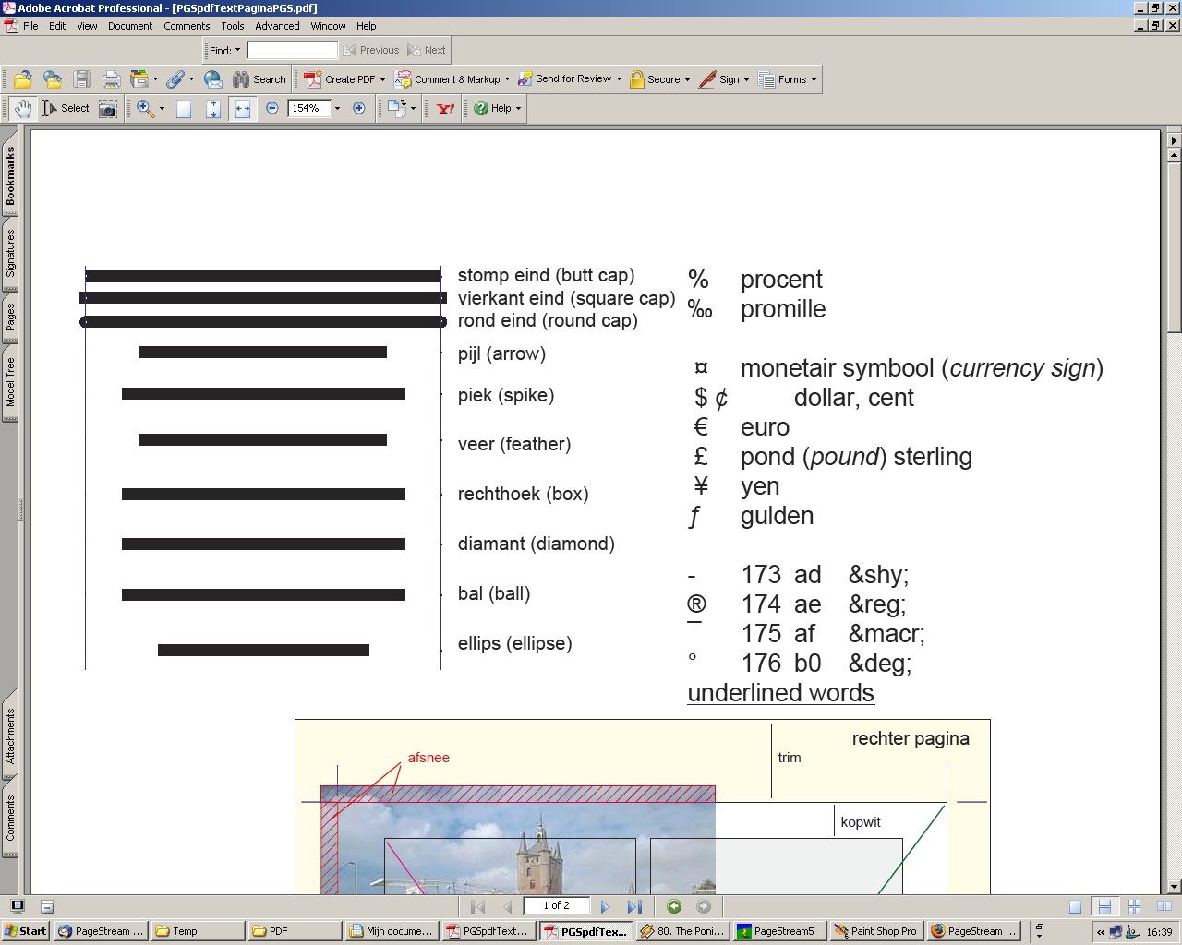
Task: Enable Fit Width view mode
Action: point(243,109)
